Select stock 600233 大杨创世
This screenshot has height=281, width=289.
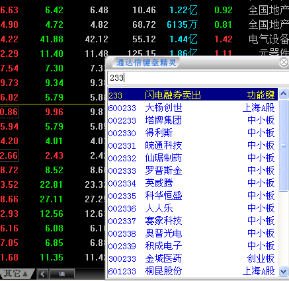pyautogui.click(x=193, y=108)
